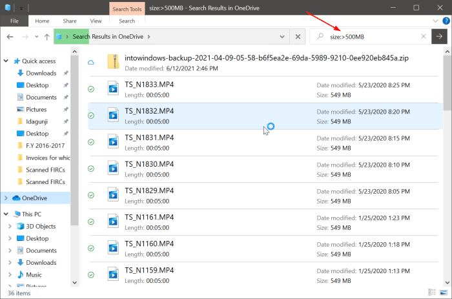Click the Forward navigation arrow
Image resolution: width=452 pixels, height=299 pixels.
coord(25,37)
